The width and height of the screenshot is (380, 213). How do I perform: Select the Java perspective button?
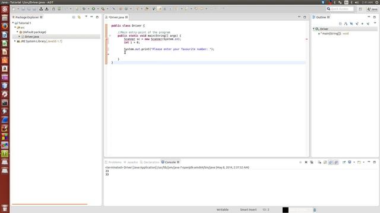[x=372, y=9]
